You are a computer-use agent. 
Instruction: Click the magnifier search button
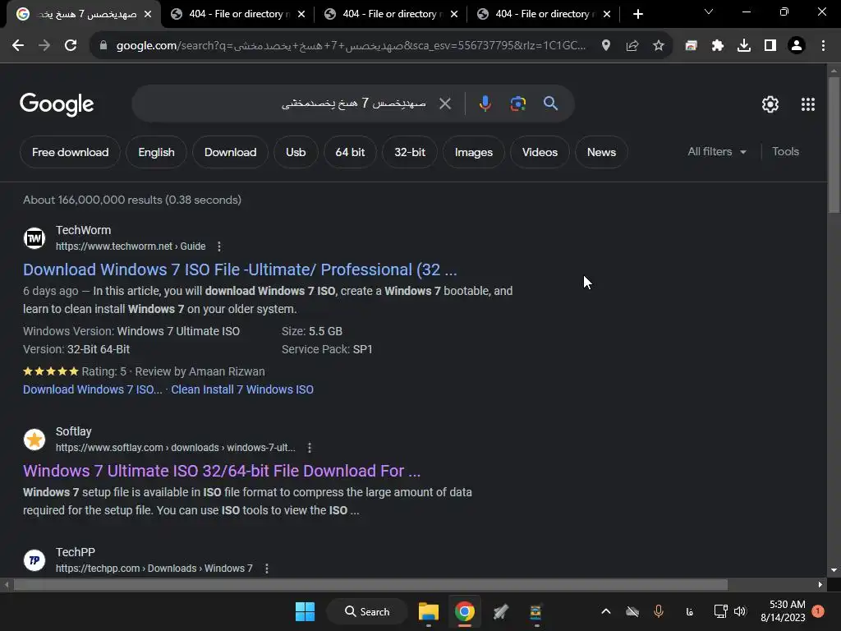pyautogui.click(x=551, y=104)
